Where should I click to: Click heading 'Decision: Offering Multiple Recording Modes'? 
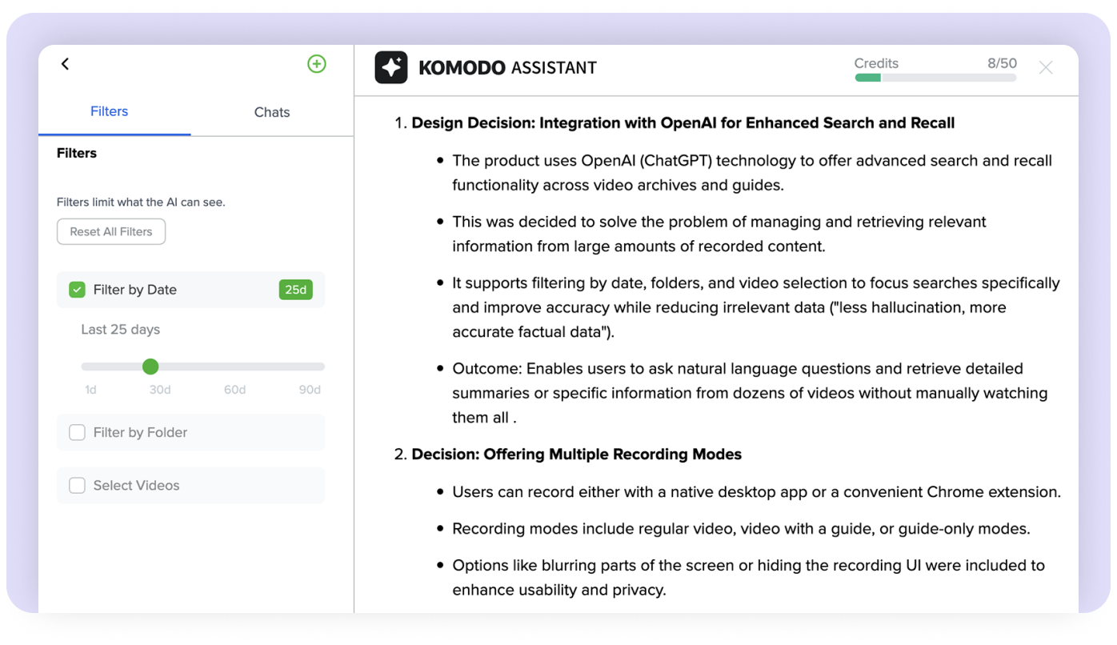click(x=577, y=455)
